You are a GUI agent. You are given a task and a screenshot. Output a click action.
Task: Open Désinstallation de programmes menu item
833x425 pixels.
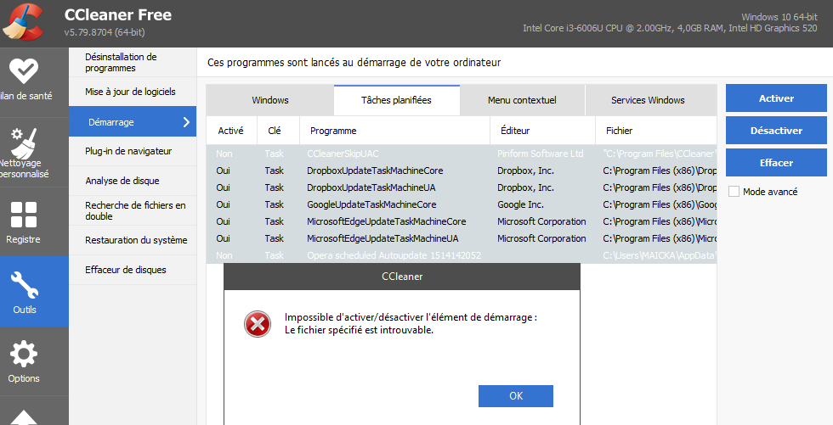coord(133,63)
